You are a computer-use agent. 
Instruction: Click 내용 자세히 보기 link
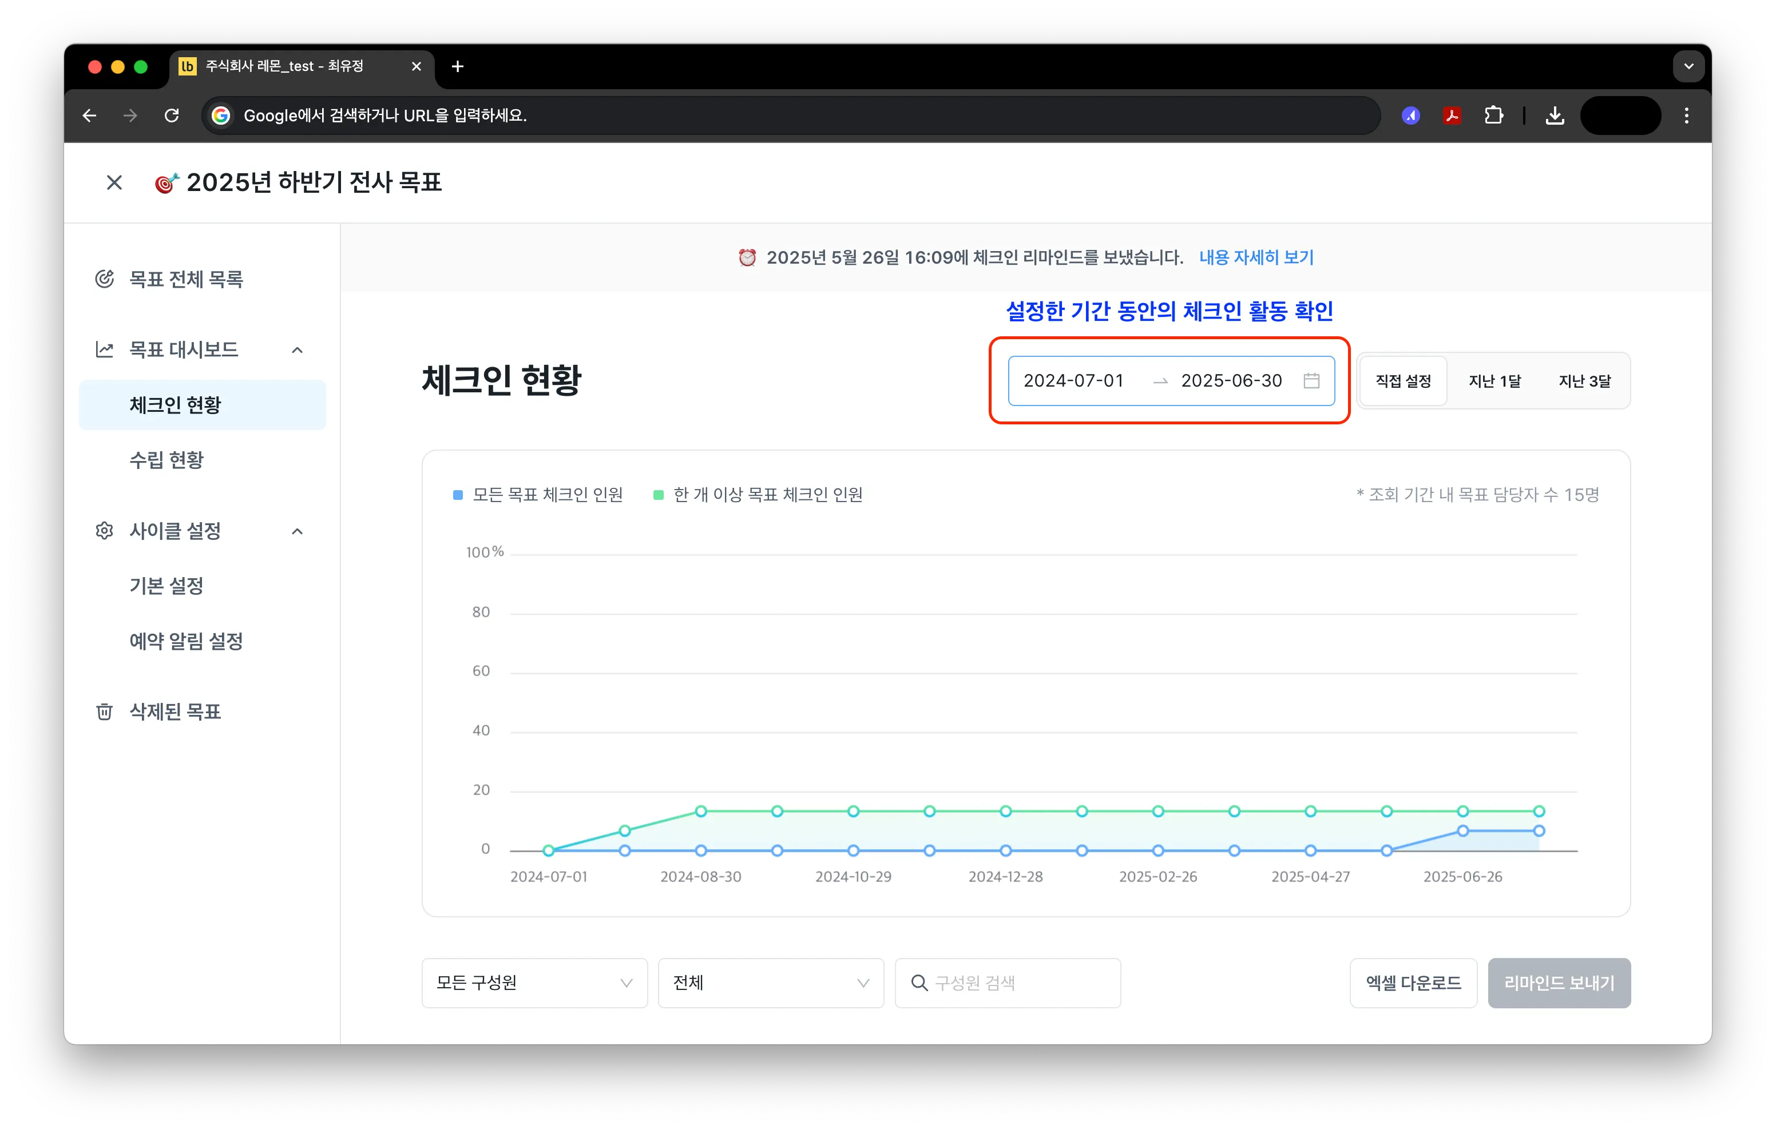point(1256,257)
